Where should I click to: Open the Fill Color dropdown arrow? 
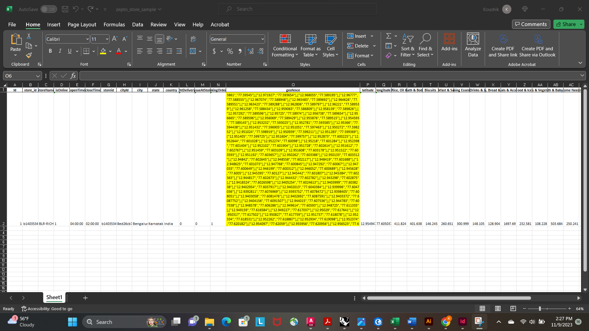point(110,51)
